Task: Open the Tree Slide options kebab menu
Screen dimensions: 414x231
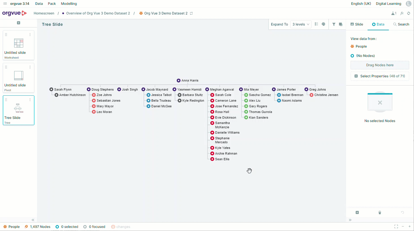Action: (x=30, y=100)
